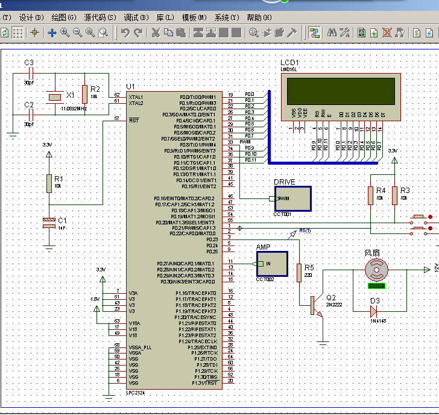Open the 帮助(H) menu
Viewport: 439px width, 415px height.
pos(259,17)
